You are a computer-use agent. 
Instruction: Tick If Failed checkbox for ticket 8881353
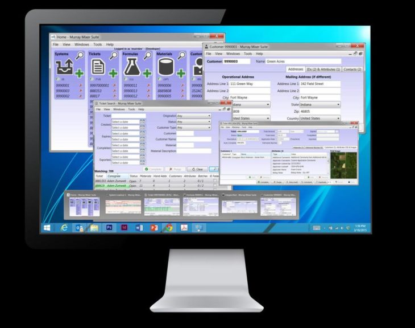pyautogui.click(x=215, y=181)
